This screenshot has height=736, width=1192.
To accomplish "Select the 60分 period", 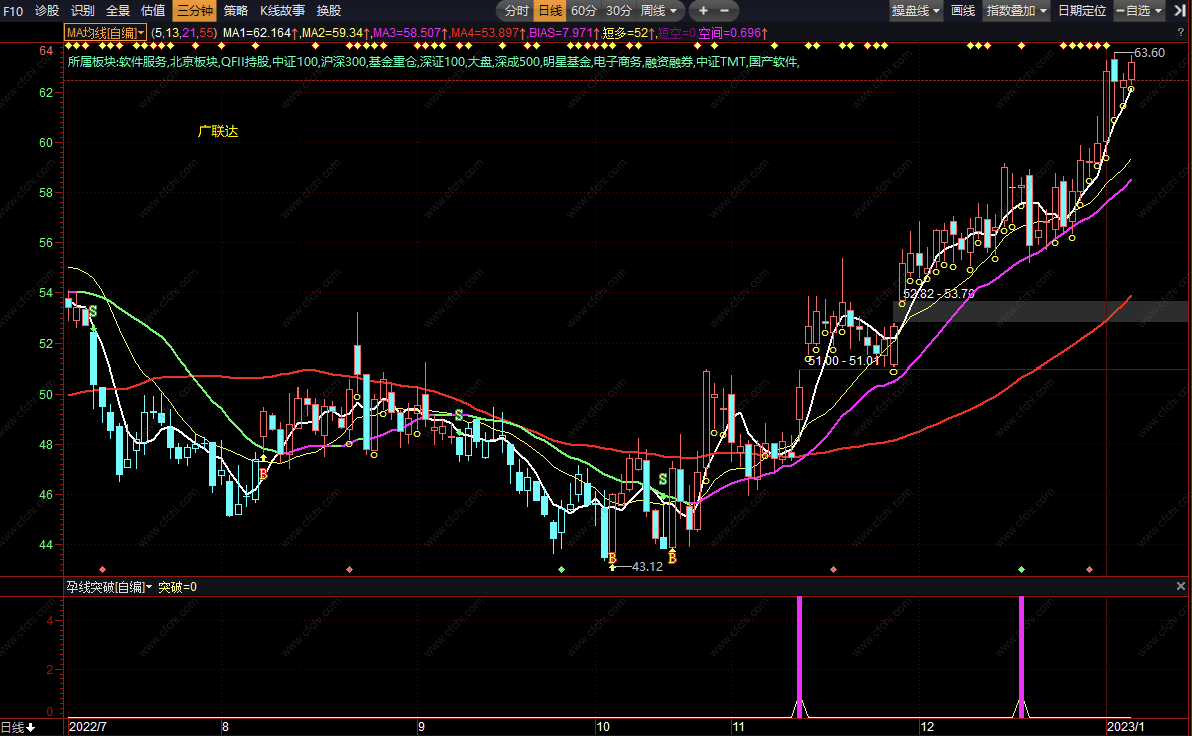I will 583,11.
